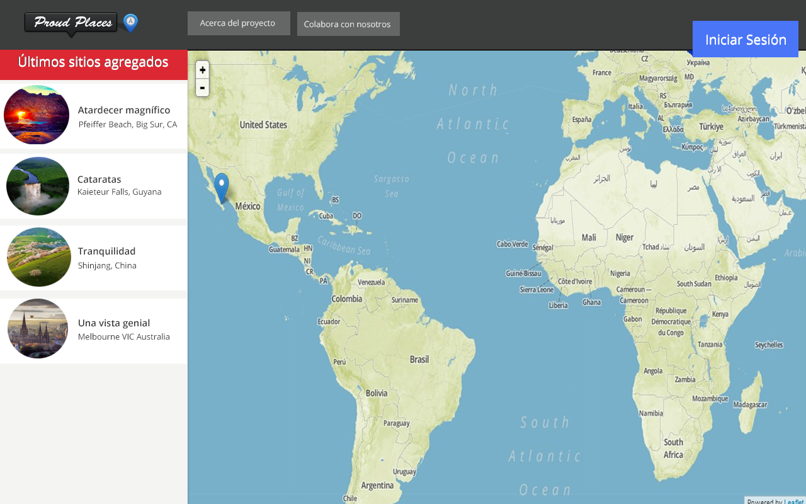Screen dimensions: 806x504
Task: Click the Türkiye map label
Action: tap(712, 127)
